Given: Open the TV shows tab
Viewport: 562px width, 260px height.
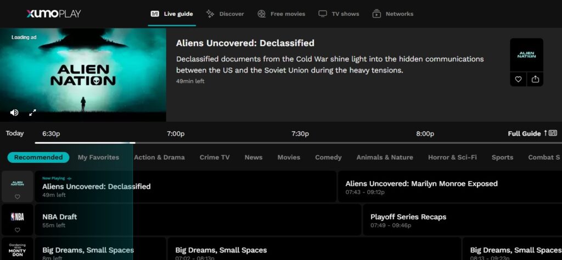Looking at the screenshot, I should [339, 14].
